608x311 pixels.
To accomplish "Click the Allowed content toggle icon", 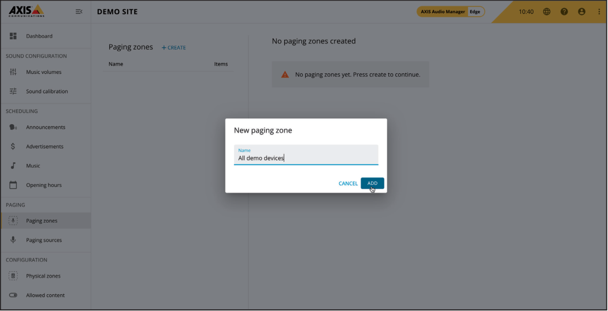I will pyautogui.click(x=13, y=295).
